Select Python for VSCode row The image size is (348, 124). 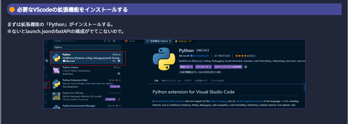coord(86,96)
